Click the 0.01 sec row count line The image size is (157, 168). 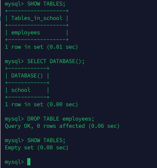pos(41,47)
